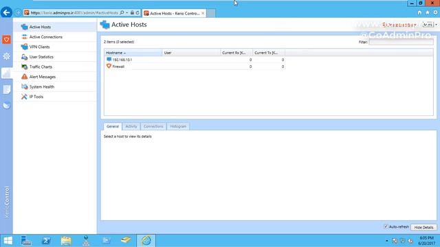Viewport: 440px width, 247px height.
Task: Show hidden tray icons arrow
Action: (386, 241)
